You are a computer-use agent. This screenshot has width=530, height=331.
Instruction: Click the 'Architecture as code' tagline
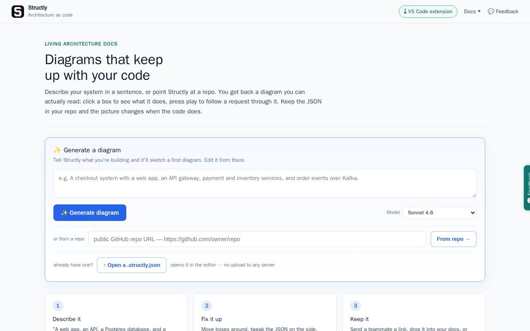point(51,15)
